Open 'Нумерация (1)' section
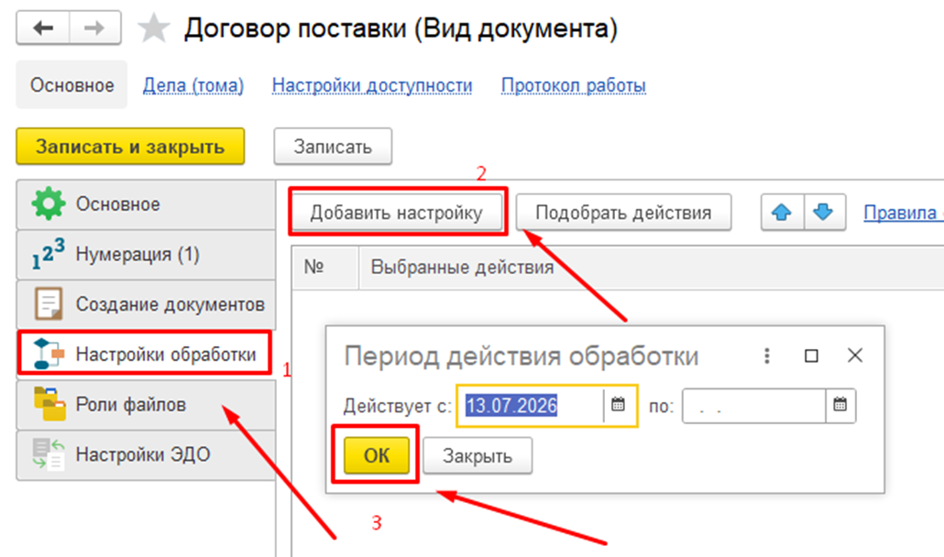 (146, 255)
